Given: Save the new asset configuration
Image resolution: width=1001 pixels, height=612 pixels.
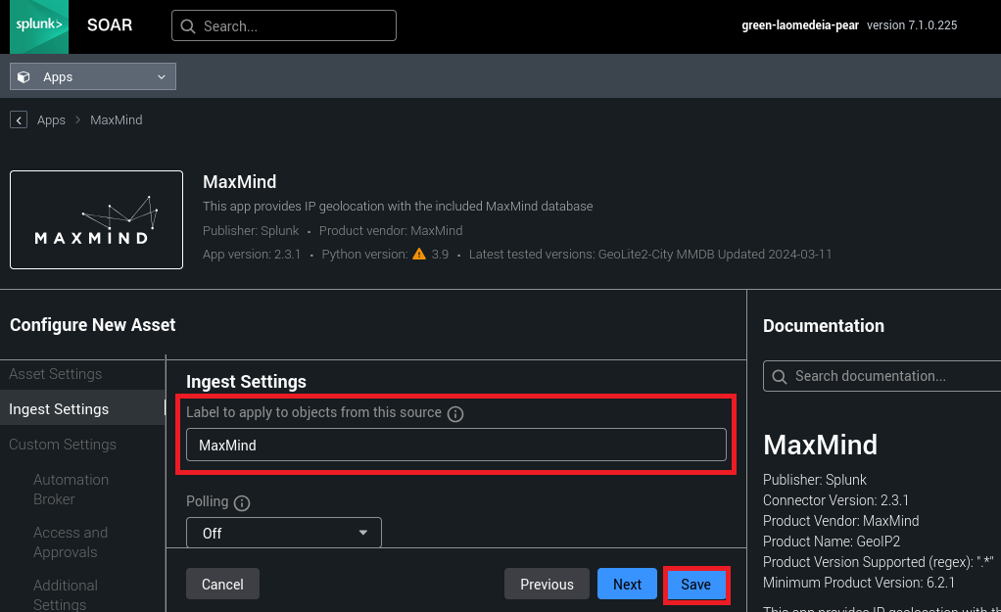Looking at the screenshot, I should [695, 585].
